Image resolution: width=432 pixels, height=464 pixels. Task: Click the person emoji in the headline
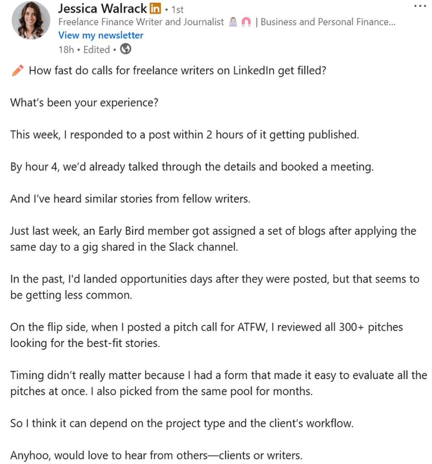point(233,21)
